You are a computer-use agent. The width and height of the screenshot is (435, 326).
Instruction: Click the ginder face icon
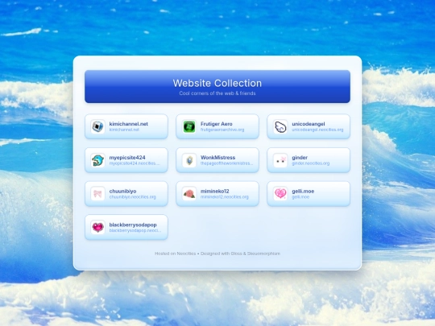click(280, 160)
